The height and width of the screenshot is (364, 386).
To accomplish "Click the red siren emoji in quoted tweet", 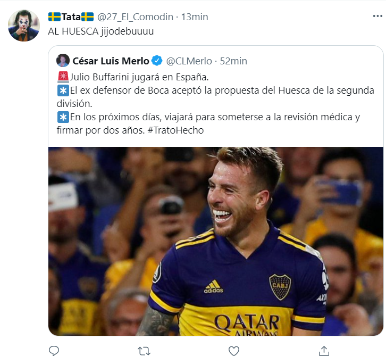I will (62, 76).
